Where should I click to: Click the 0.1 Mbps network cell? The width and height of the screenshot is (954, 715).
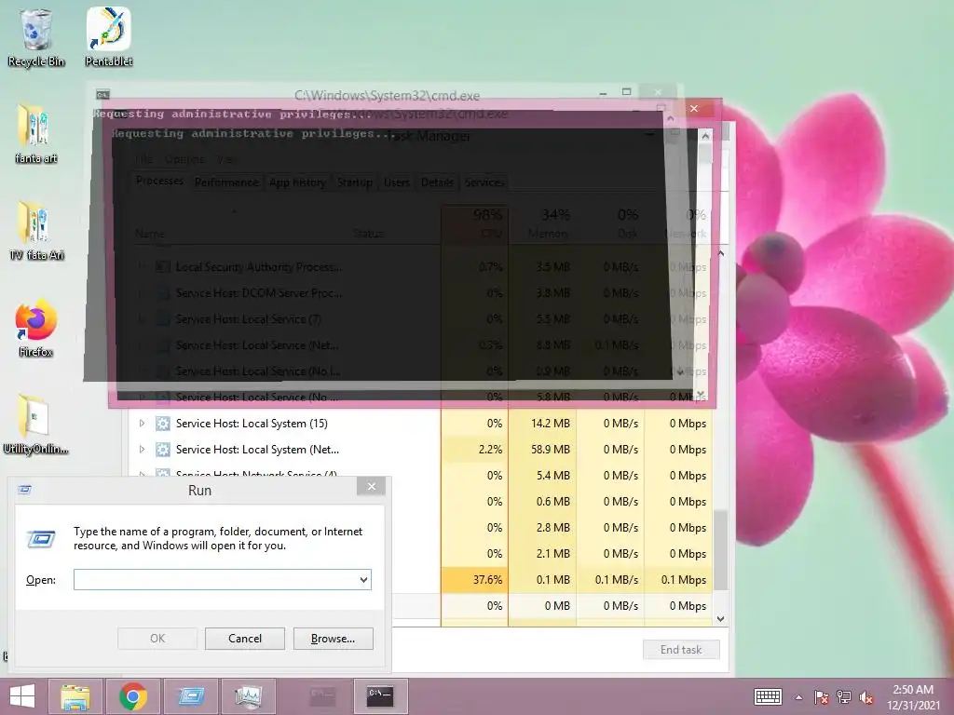[679, 579]
